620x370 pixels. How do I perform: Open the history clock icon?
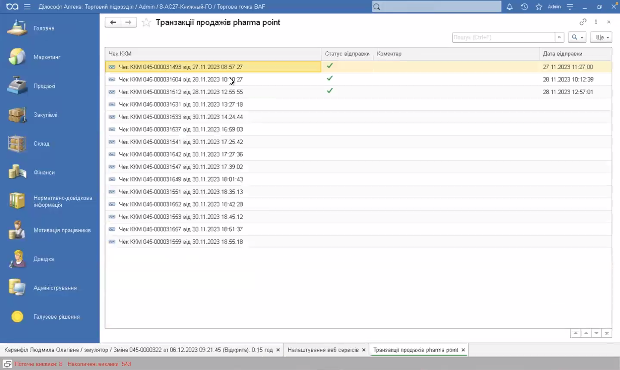click(x=524, y=7)
